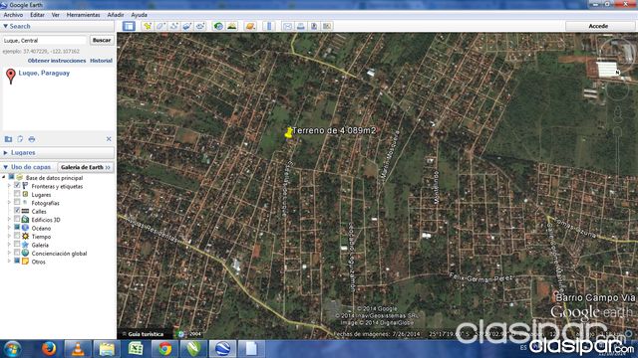Click the Luque, Paraguay search result
Image resolution: width=638 pixels, height=358 pixels.
44,73
